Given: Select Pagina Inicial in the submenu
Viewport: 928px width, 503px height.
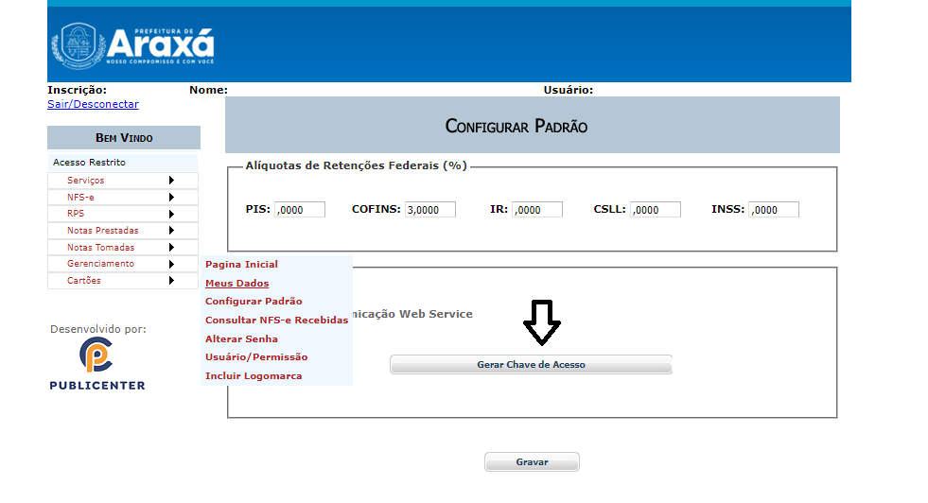Looking at the screenshot, I should [241, 265].
